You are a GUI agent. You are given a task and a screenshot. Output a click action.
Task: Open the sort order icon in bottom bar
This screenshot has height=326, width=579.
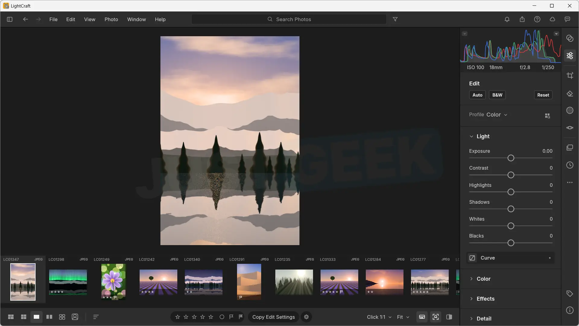96,317
